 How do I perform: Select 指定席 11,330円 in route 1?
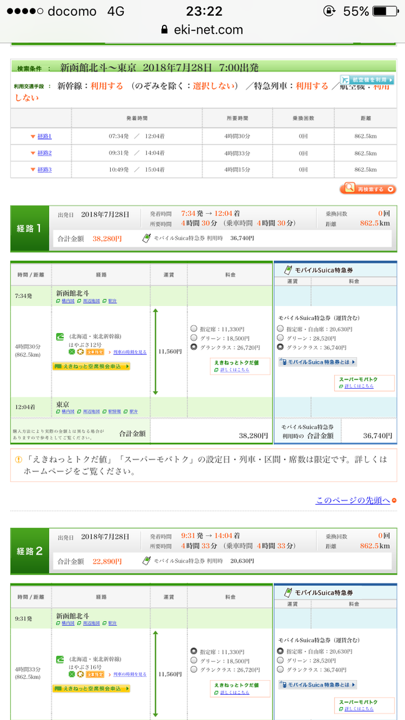coord(194,329)
